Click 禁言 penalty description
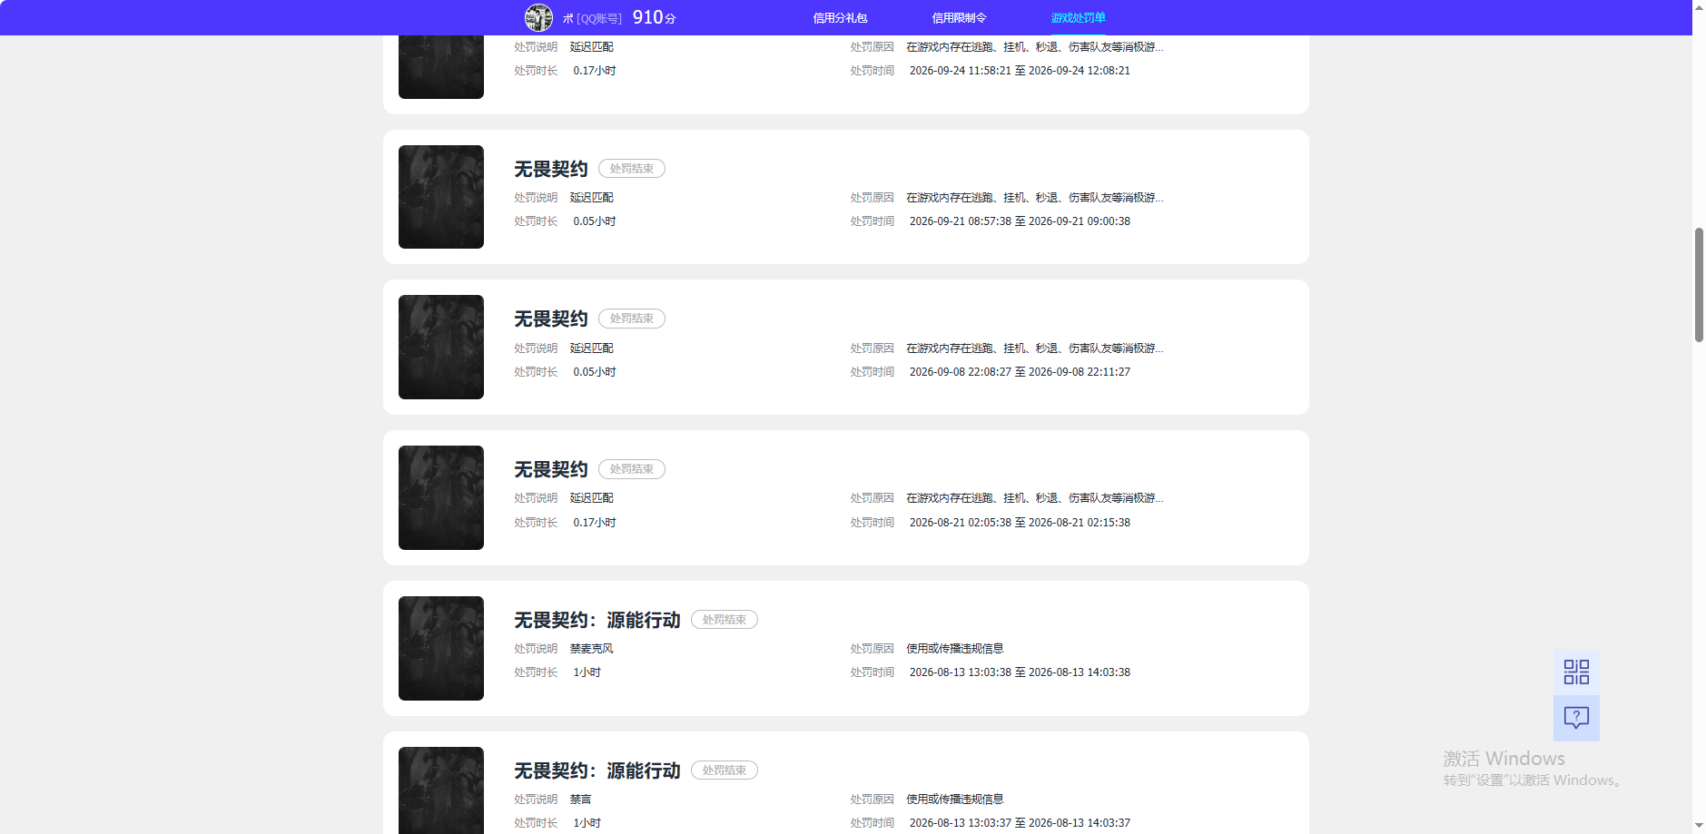The width and height of the screenshot is (1706, 834). (581, 800)
